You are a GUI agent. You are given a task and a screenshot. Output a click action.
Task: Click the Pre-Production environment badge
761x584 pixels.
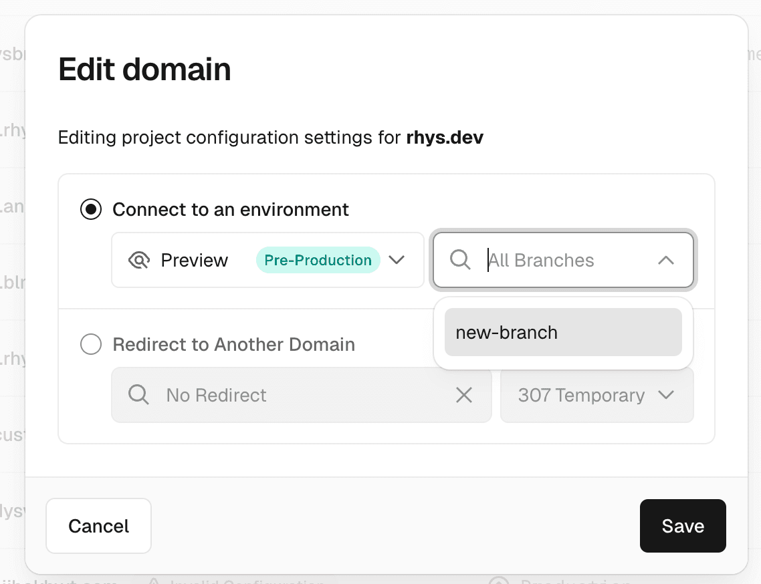[x=318, y=260]
